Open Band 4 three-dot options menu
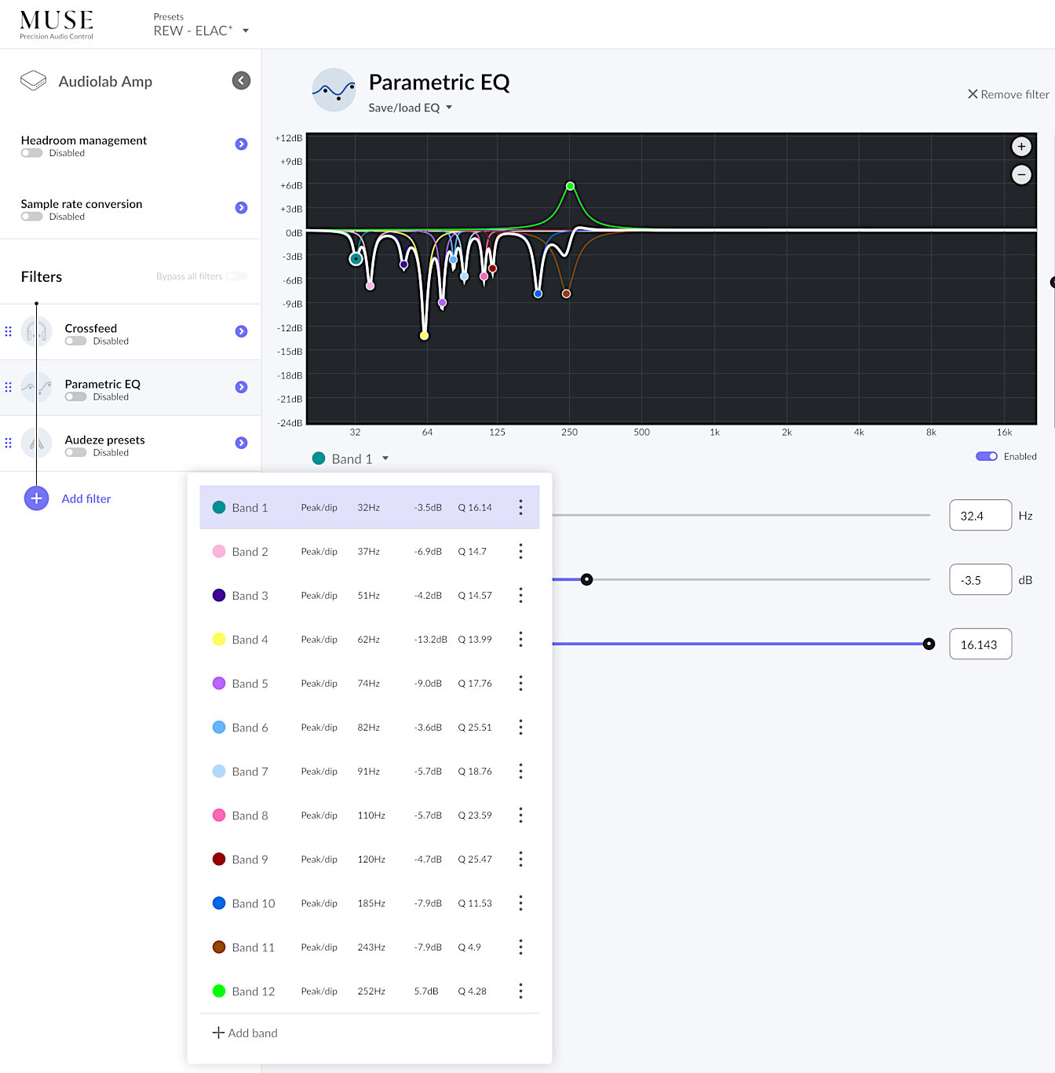The width and height of the screenshot is (1055, 1073). 520,640
